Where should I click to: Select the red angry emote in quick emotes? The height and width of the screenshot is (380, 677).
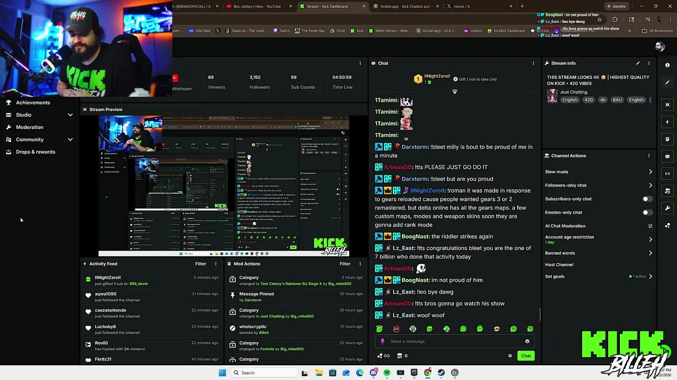396,329
